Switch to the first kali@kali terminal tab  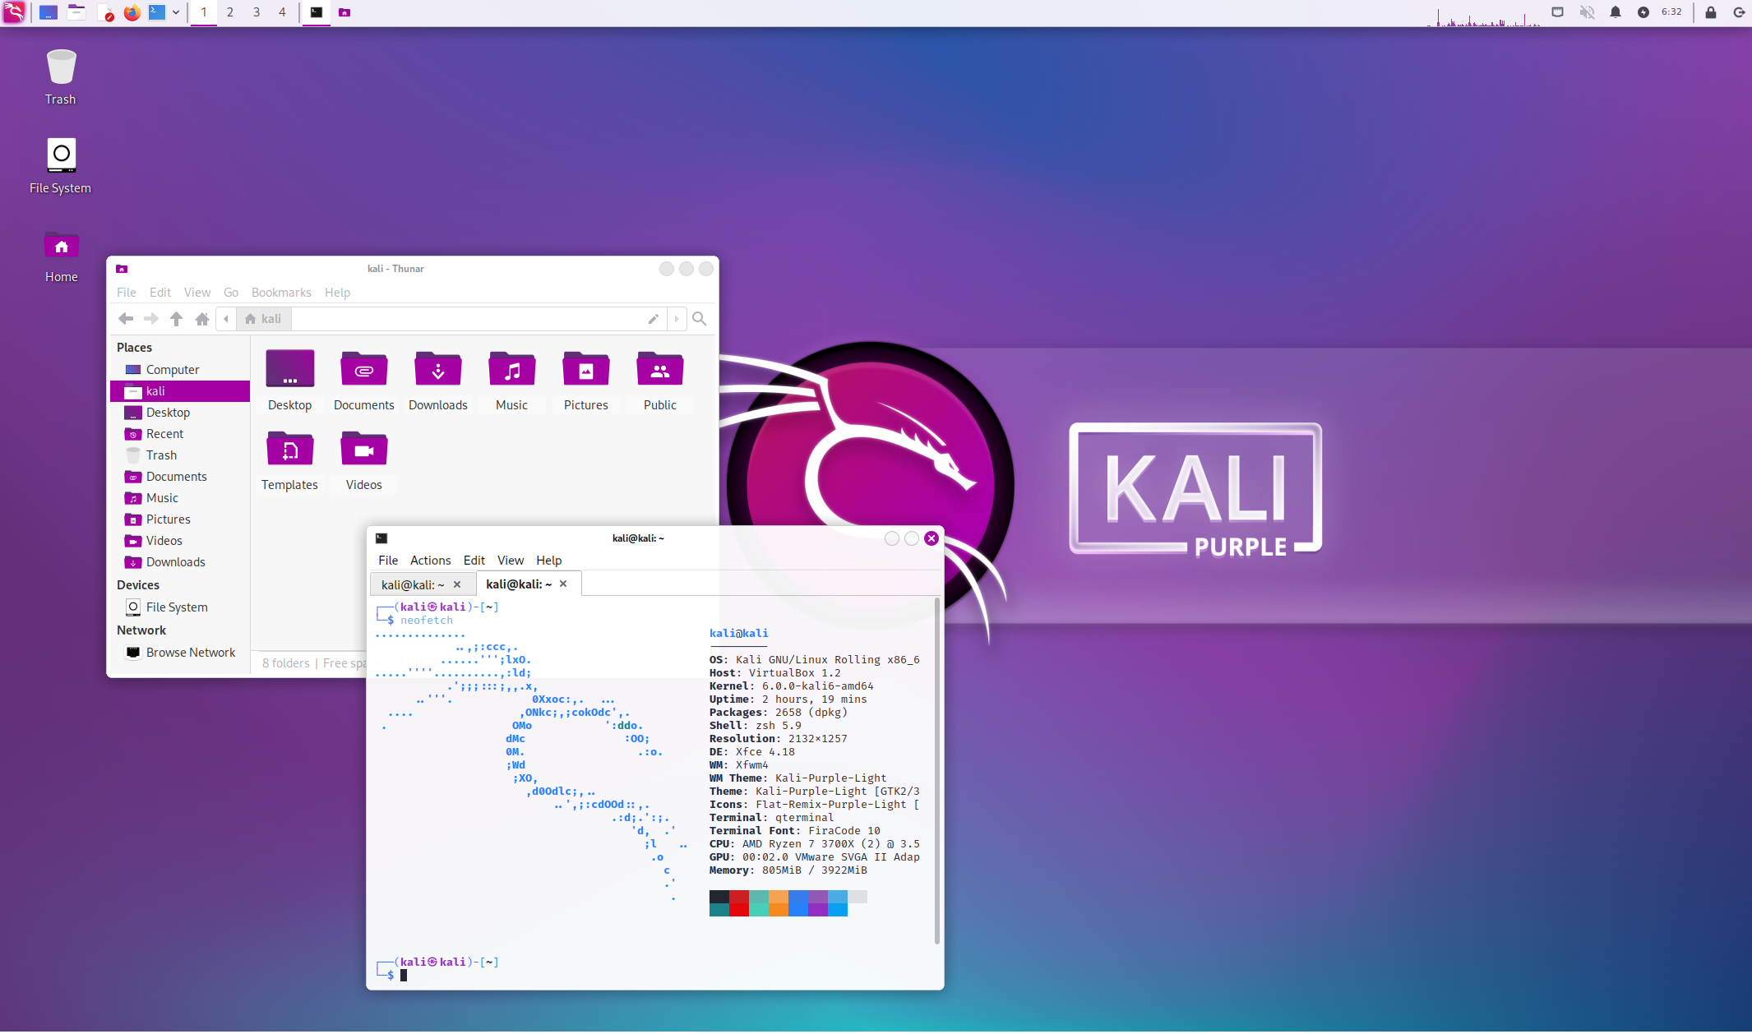pyautogui.click(x=413, y=584)
